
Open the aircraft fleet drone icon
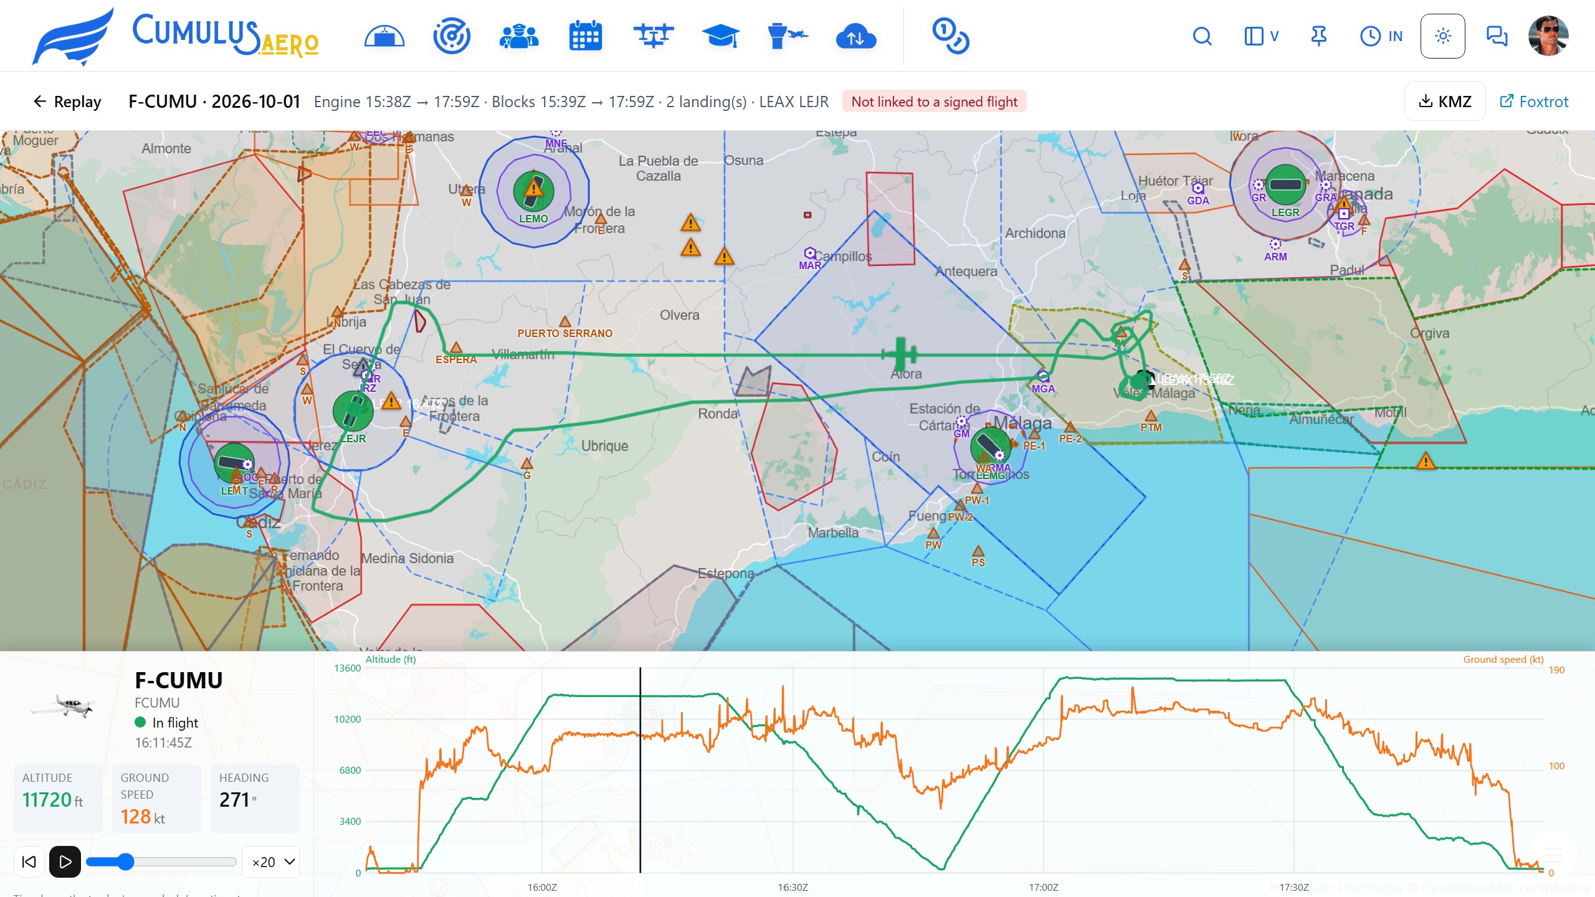(654, 36)
